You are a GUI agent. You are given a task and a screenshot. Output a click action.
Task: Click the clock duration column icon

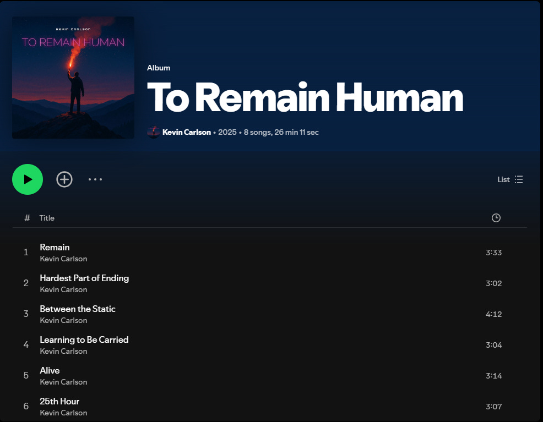496,218
